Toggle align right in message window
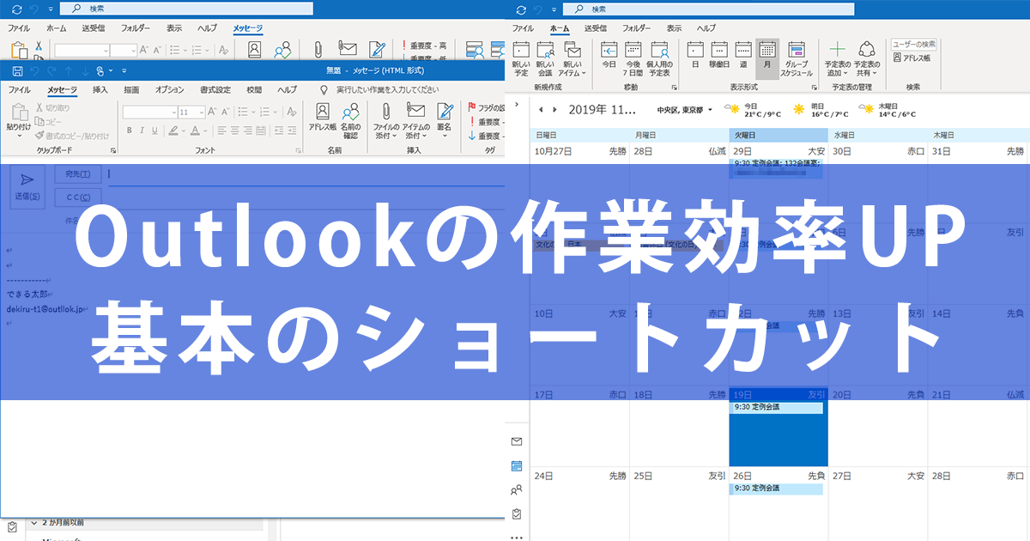The width and height of the screenshot is (1030, 541). pyautogui.click(x=248, y=131)
